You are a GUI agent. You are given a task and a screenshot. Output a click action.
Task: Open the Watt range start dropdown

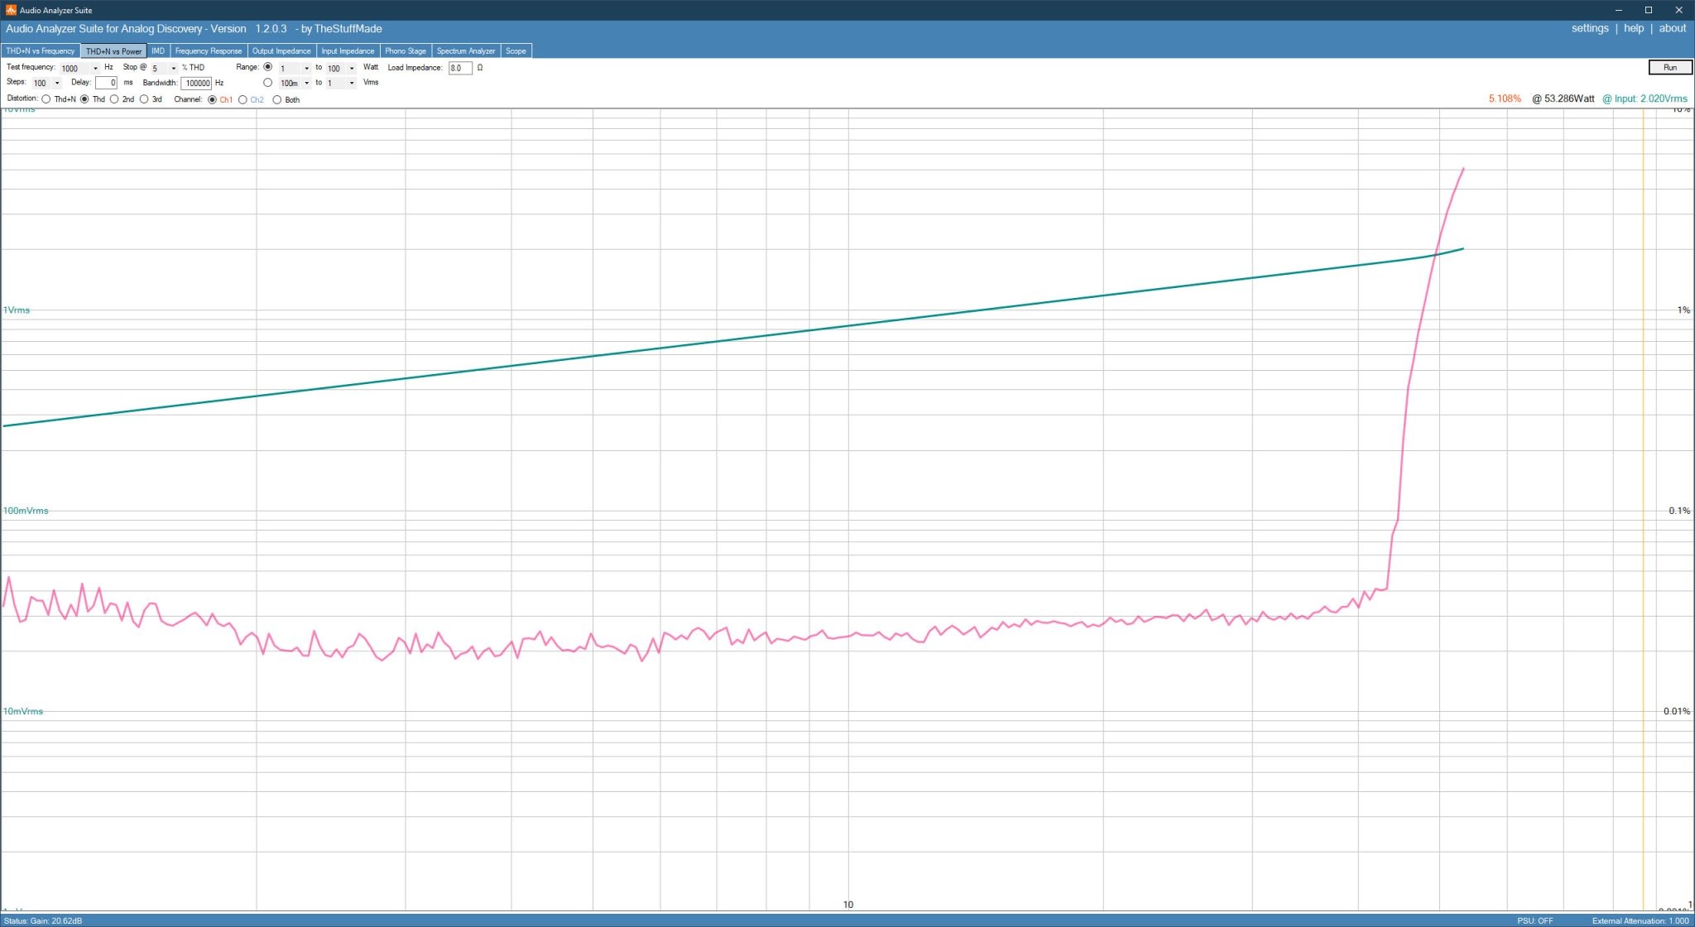306,68
